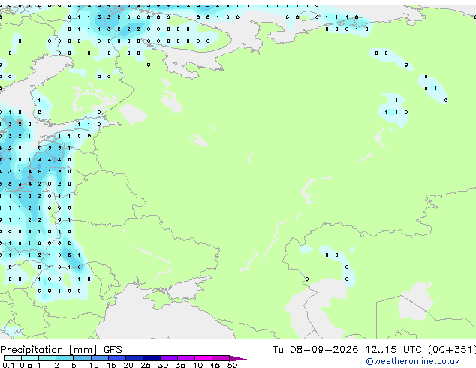
Task: Select the 0.5–1 mm legend color box
Action: tap(30, 358)
